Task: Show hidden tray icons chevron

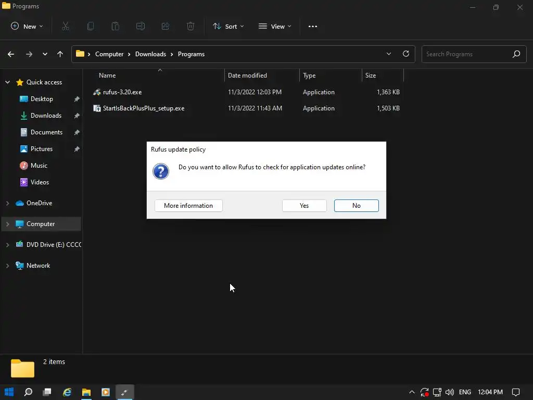Action: [412, 392]
